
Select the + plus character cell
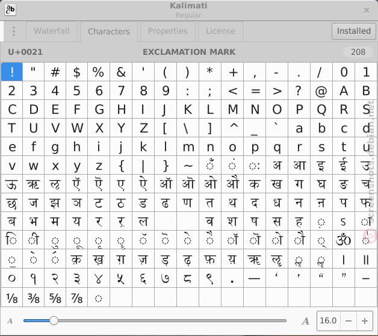point(232,72)
